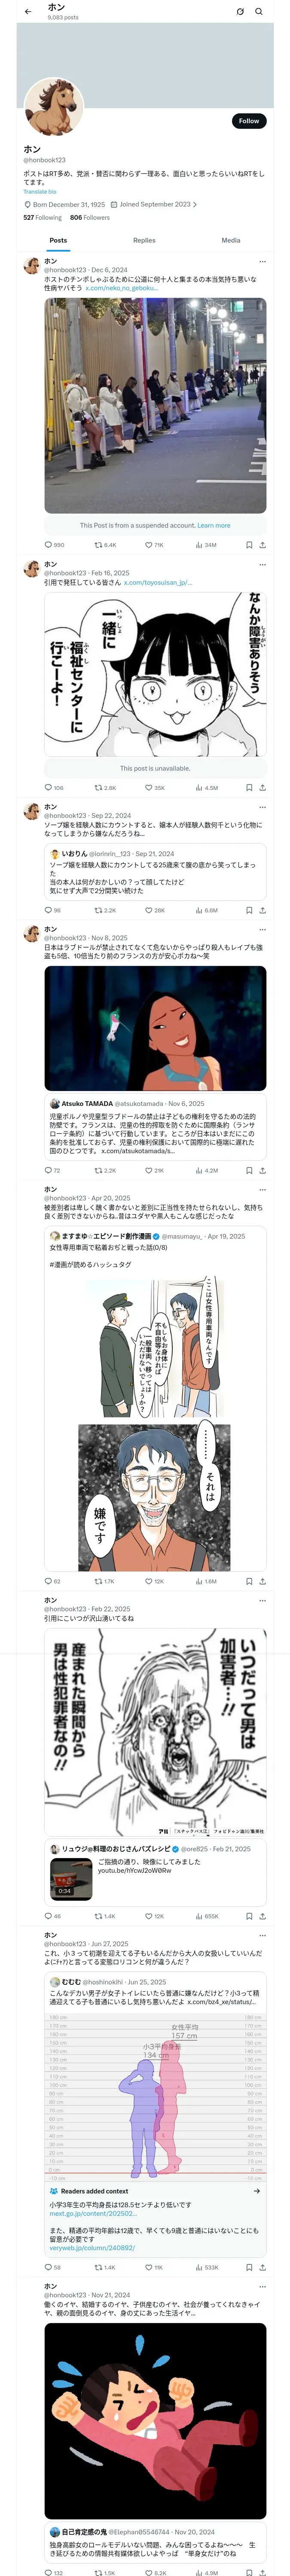Screen dimensions: 290x2576
Task: Share the Feb 16, 2025 post
Action: (x=262, y=788)
